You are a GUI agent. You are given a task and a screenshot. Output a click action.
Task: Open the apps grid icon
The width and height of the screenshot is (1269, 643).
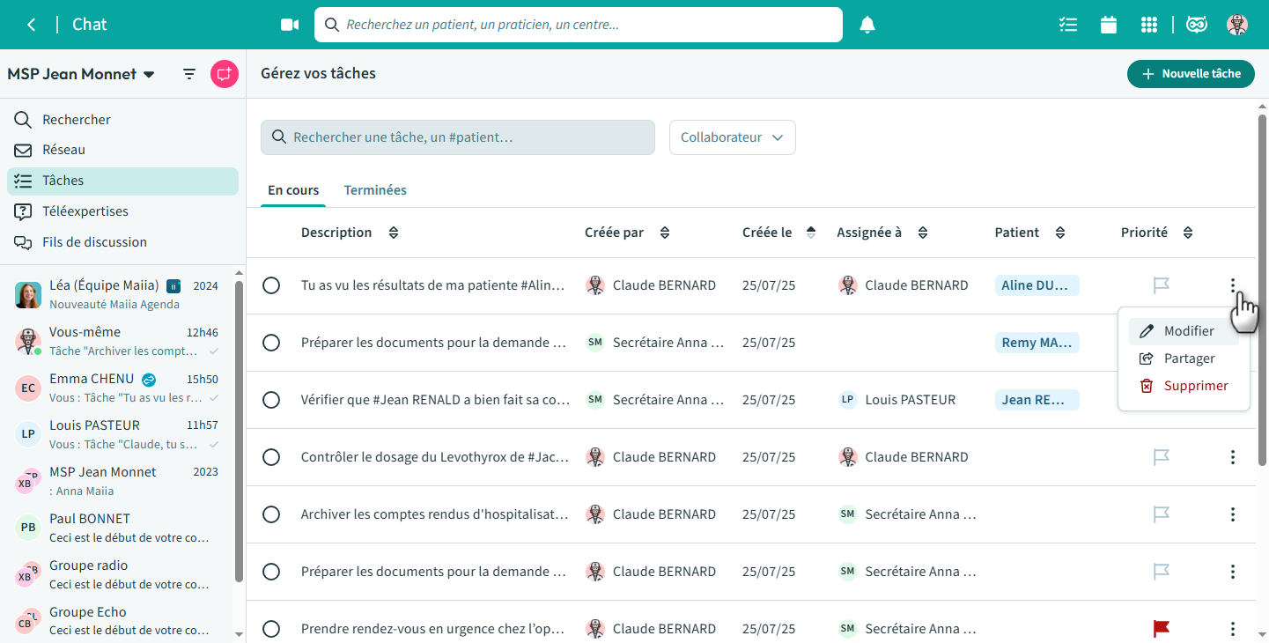[x=1148, y=25]
